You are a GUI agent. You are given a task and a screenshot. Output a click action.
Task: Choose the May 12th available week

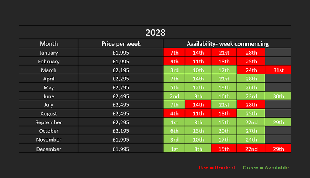coord(198,87)
